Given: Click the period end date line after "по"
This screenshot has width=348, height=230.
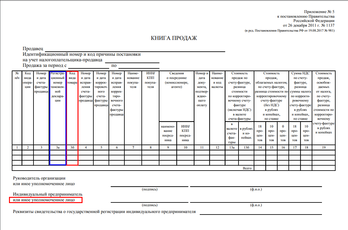Looking at the screenshot, I should click(139, 66).
